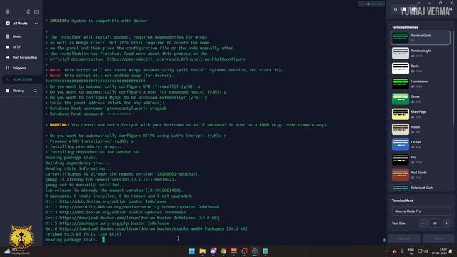Open Google Chrome from the taskbar
457x257 pixels.
[224, 251]
